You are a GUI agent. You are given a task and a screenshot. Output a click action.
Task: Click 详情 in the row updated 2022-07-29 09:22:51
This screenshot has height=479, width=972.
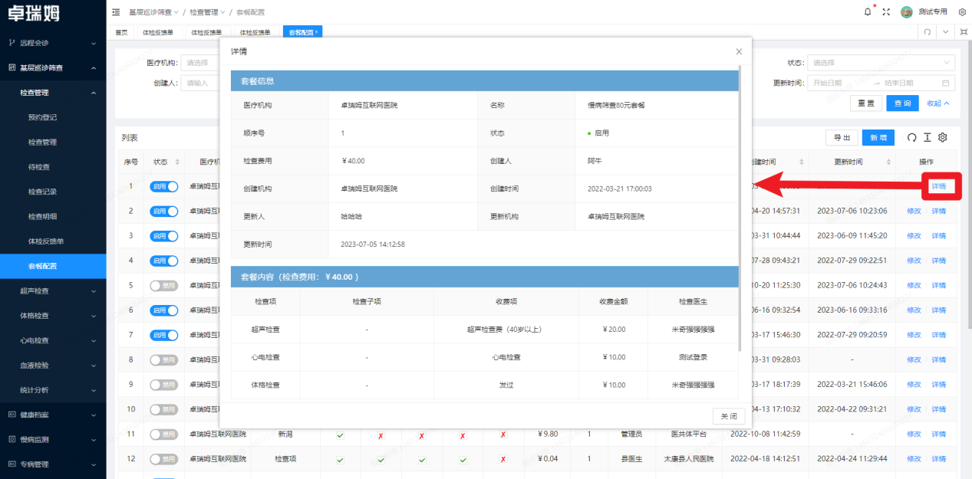[x=938, y=261]
